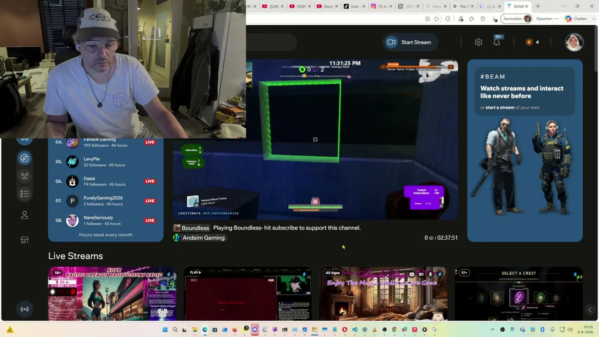The image size is (599, 337).
Task: Click the Boundless game tag
Action: coord(191,228)
